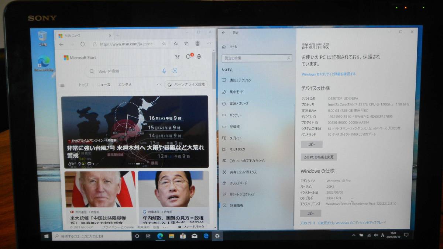Open MSN page settings gear
This screenshot has height=249, width=443.
coord(199,57)
